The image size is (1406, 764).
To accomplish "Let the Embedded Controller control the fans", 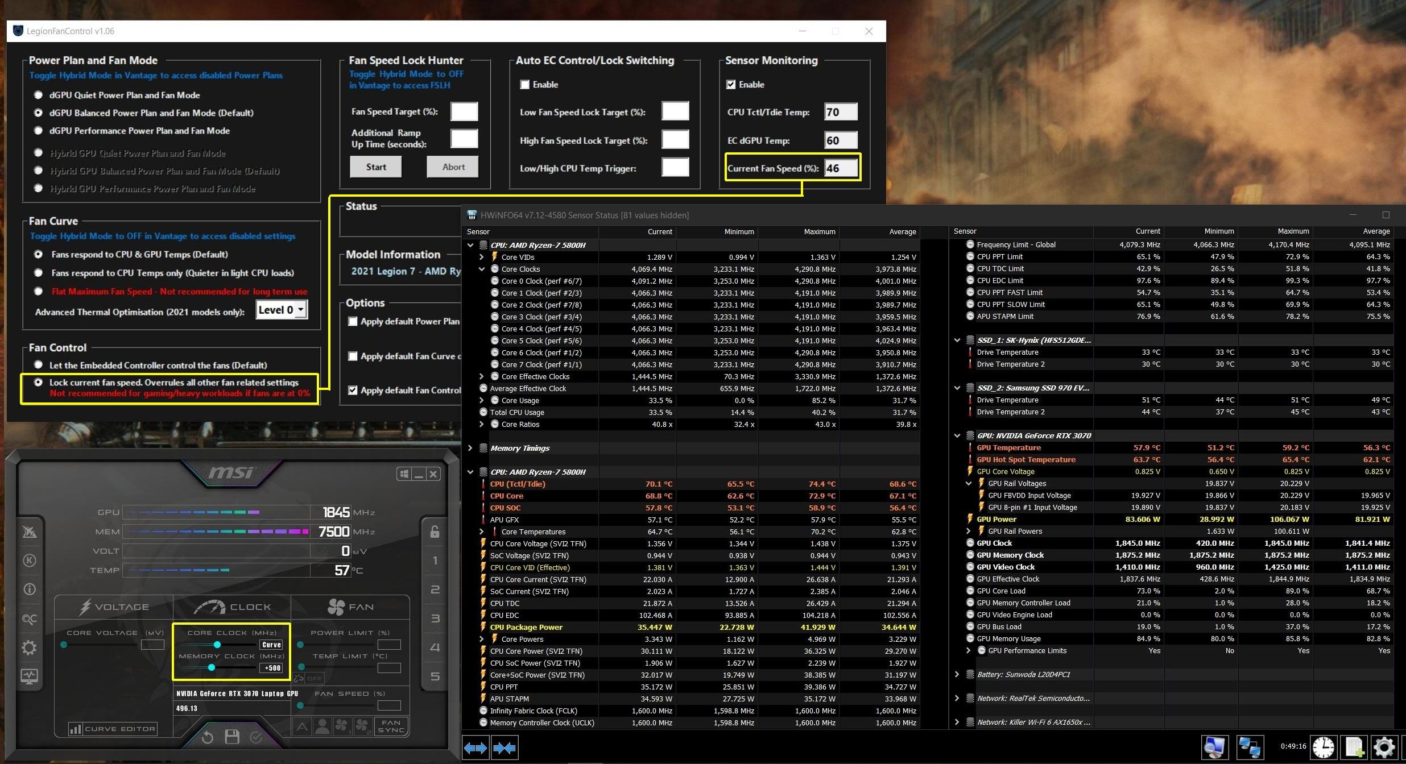I will coord(39,365).
